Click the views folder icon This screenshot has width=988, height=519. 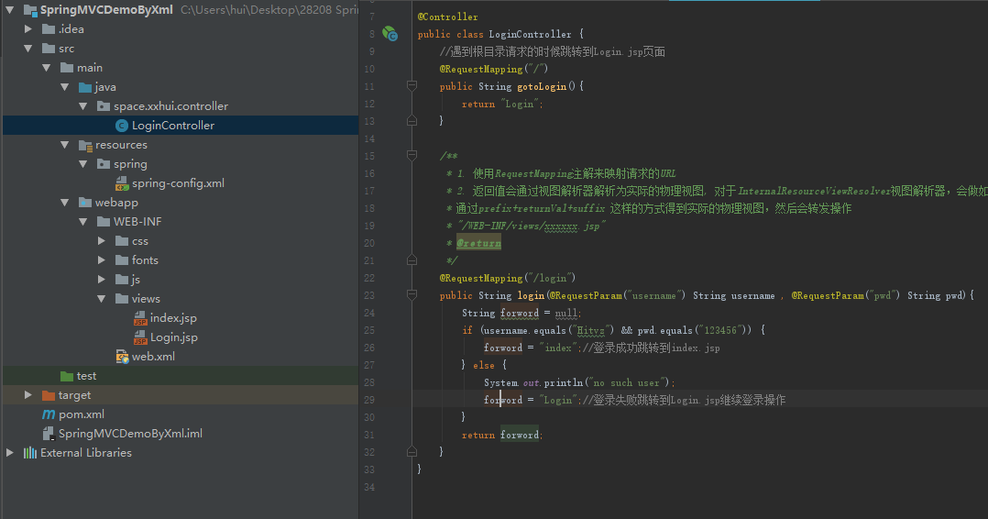(x=122, y=299)
